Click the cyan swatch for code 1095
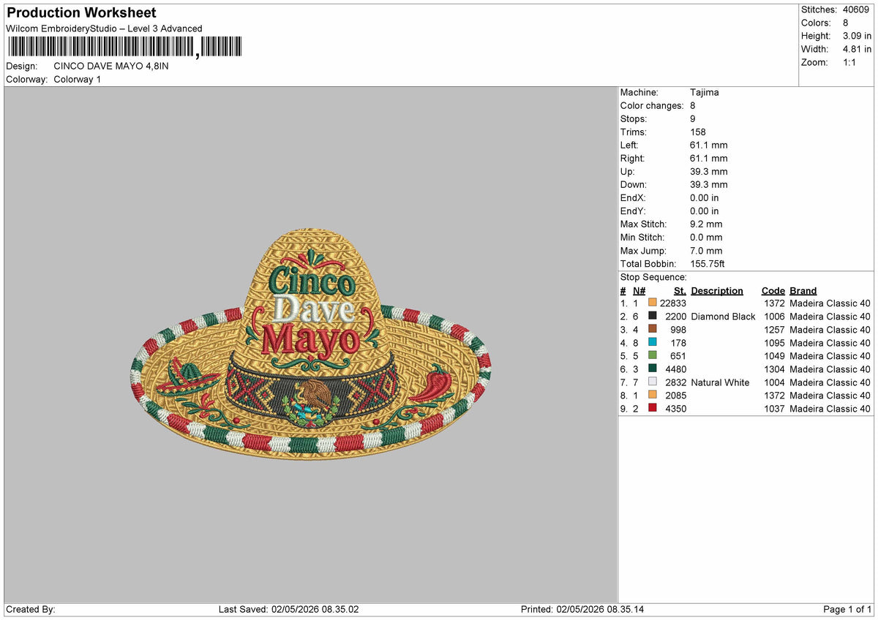This screenshot has width=878, height=620. 653,342
